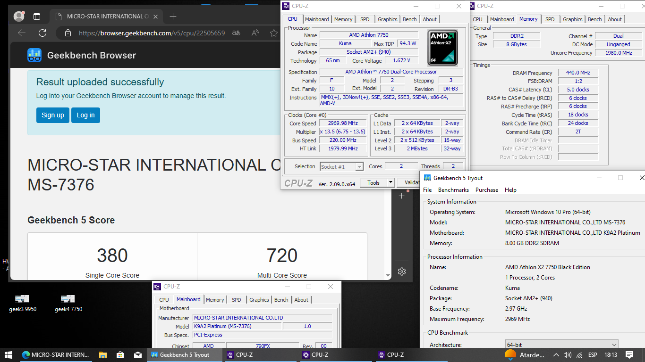Click the 18:13 taskbar clock
This screenshot has width=645, height=362.
point(610,355)
